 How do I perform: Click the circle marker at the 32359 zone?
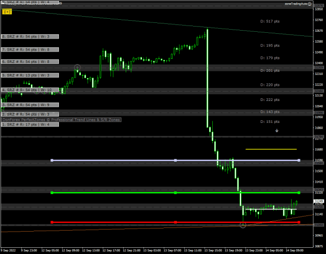point(77,67)
